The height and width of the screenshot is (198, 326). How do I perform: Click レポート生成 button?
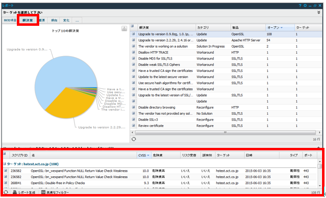pos(24,193)
